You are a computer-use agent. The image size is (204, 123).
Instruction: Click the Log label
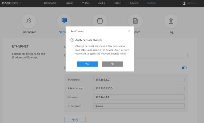171,32
